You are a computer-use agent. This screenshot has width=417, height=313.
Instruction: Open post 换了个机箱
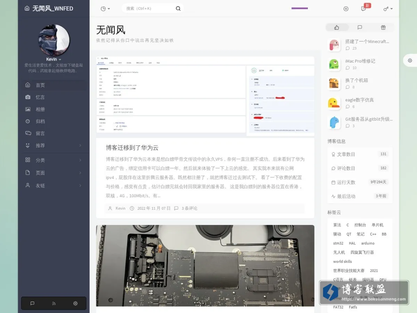click(357, 80)
